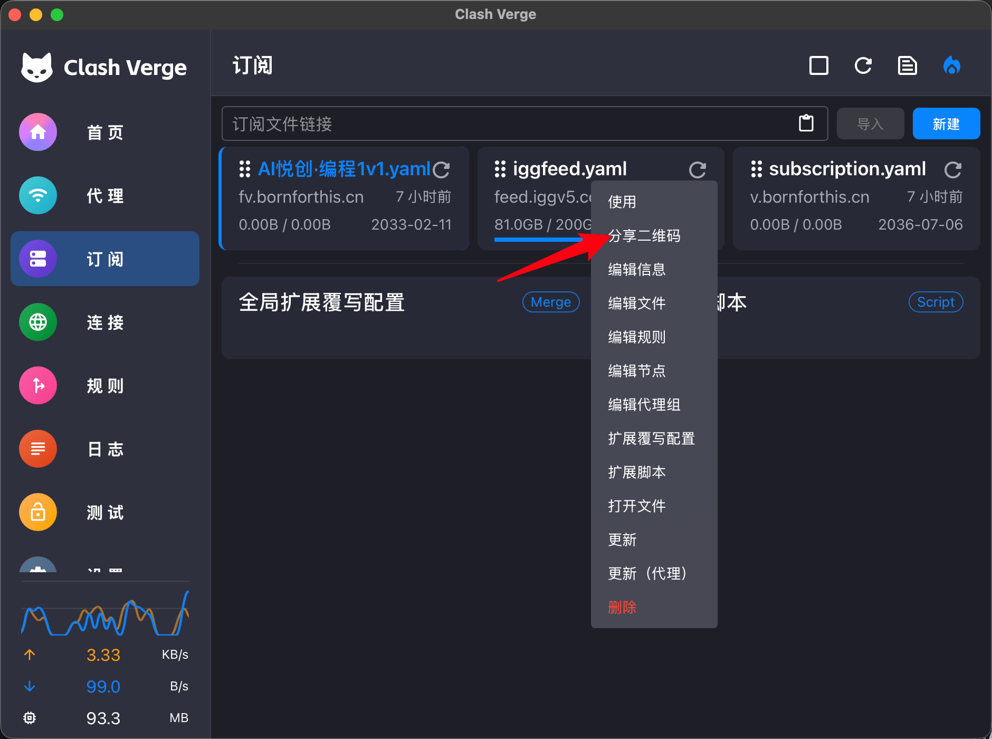992x739 pixels.
Task: Click the upload speed arrow icon
Action: (x=30, y=655)
